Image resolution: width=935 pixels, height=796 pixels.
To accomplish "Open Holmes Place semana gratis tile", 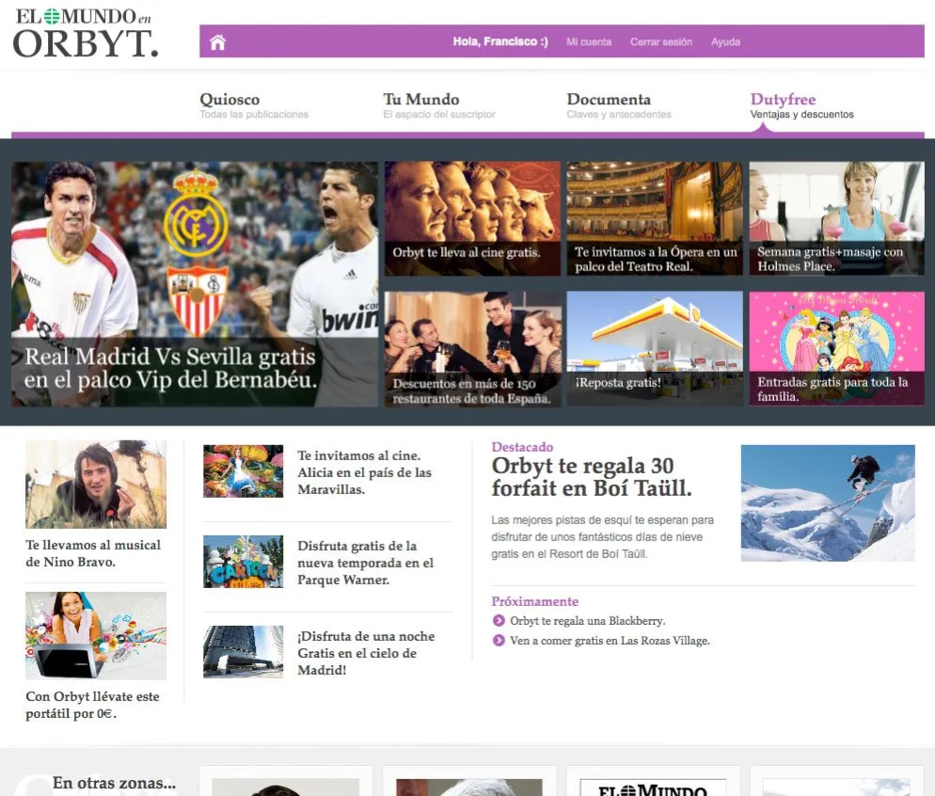I will click(x=836, y=218).
